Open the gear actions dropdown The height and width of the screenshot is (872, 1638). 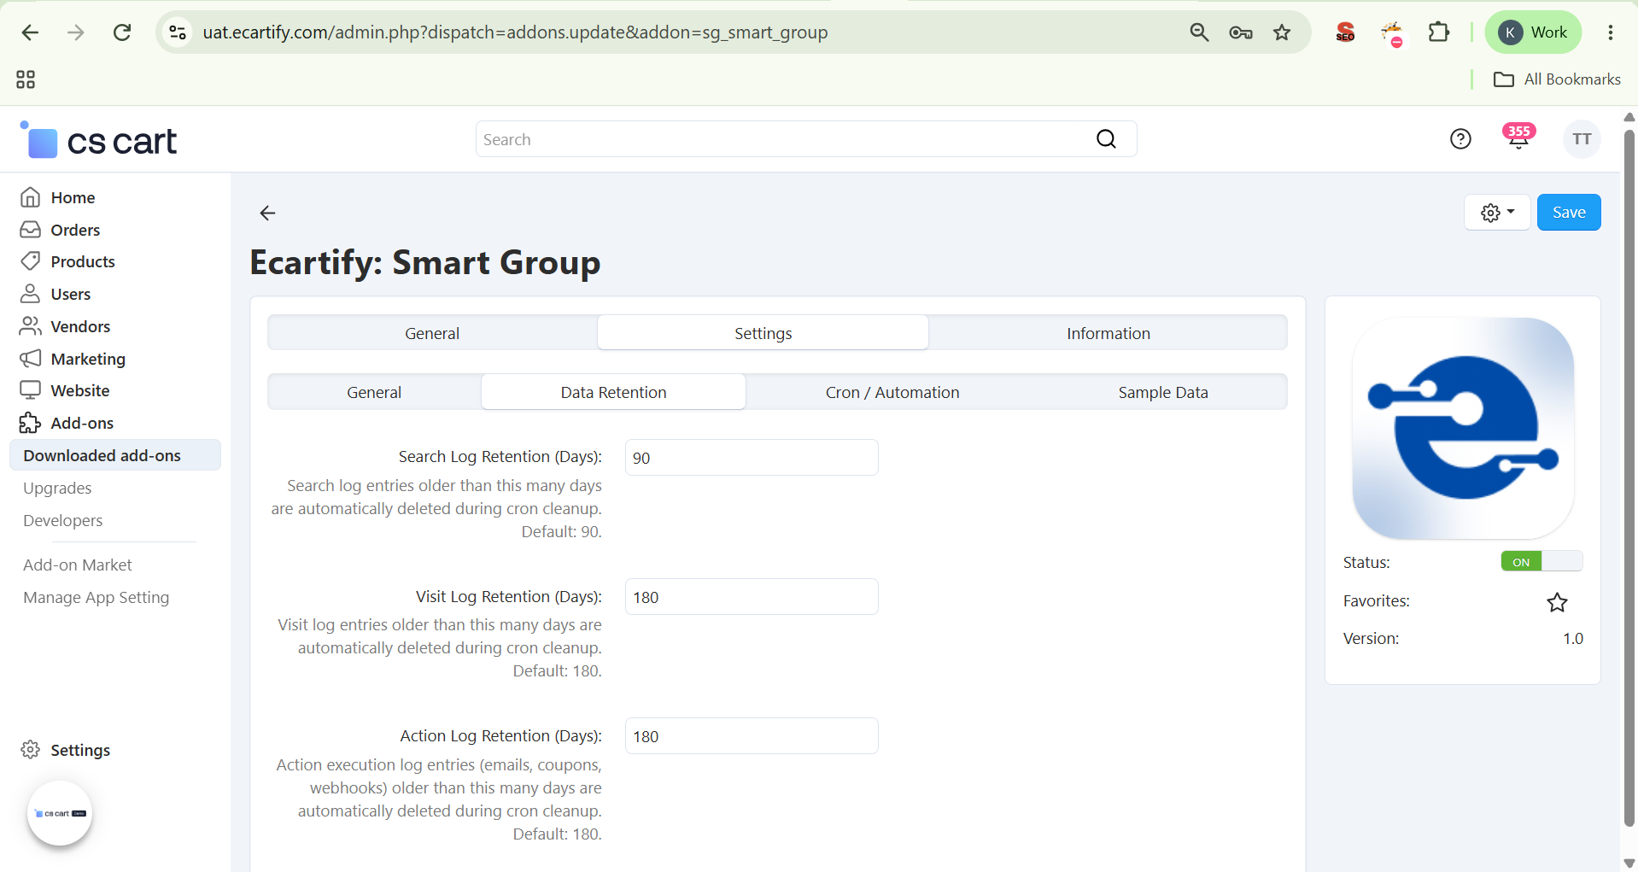pos(1497,213)
